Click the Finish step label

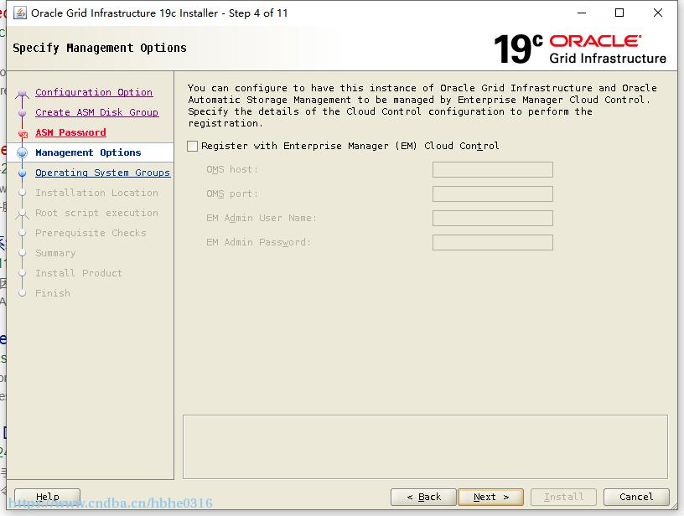(x=52, y=293)
